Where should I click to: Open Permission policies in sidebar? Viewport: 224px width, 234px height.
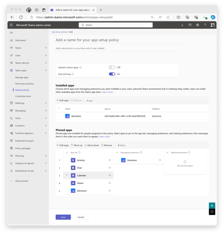coord(24,84)
